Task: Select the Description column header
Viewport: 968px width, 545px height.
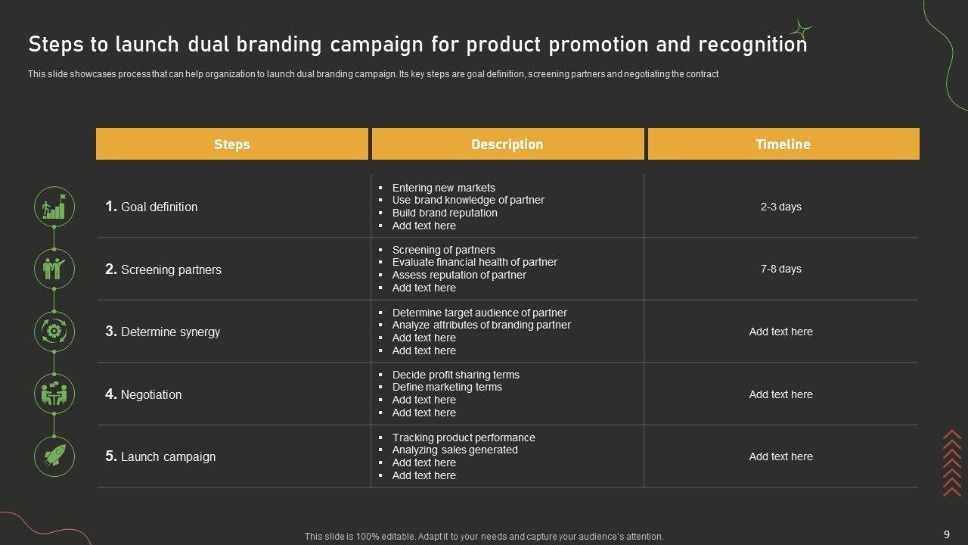Action: click(x=507, y=144)
